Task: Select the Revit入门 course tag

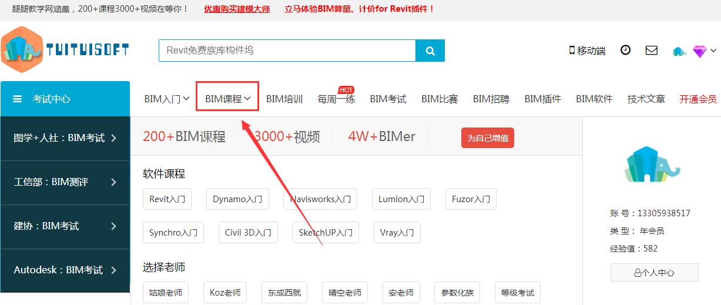Action: click(x=167, y=199)
